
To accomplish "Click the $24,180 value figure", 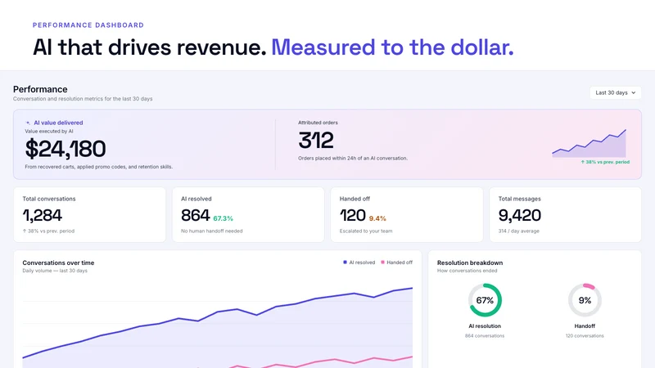I will (x=65, y=149).
